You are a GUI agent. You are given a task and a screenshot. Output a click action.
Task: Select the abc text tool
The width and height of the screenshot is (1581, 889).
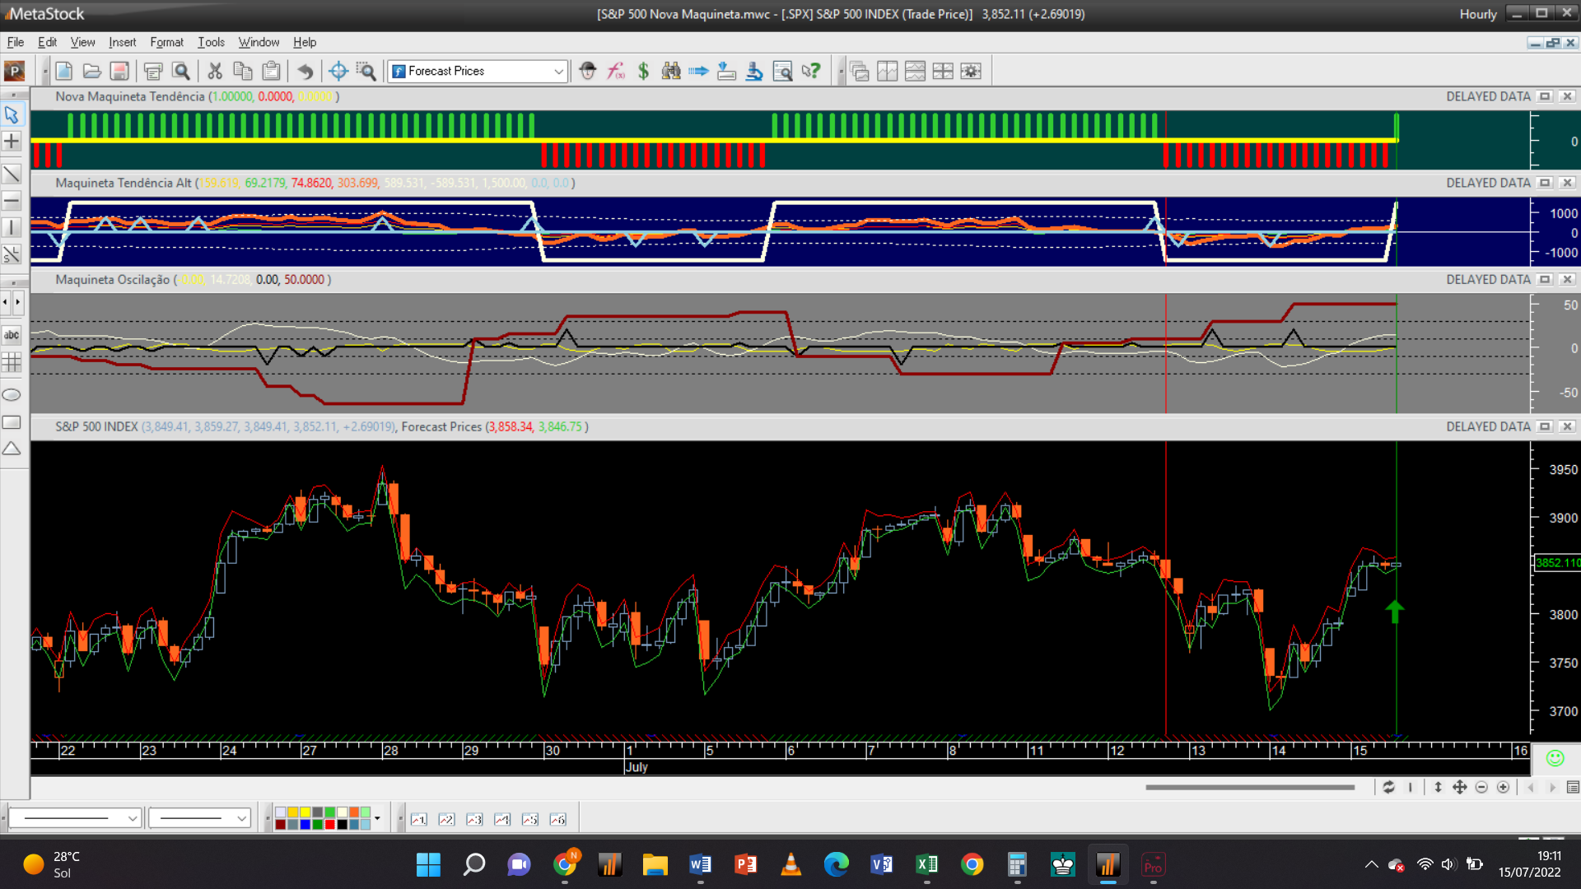[12, 334]
